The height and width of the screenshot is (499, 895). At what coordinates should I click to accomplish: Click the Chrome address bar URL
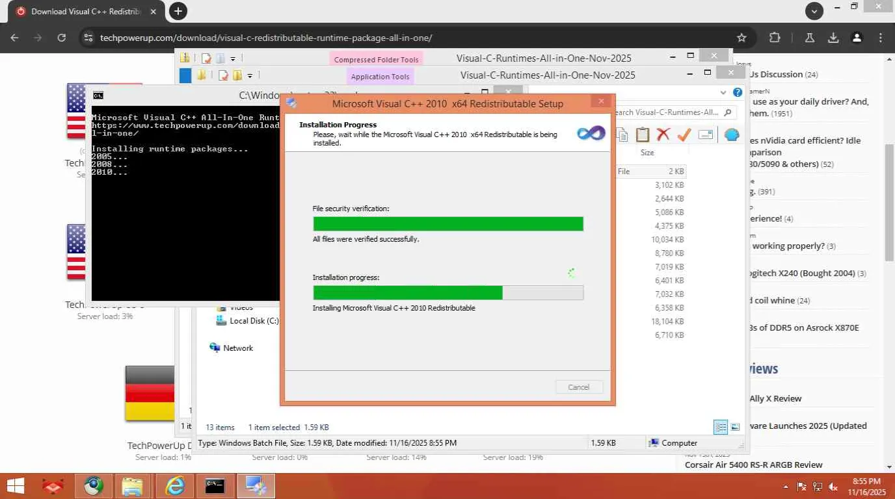(266, 38)
